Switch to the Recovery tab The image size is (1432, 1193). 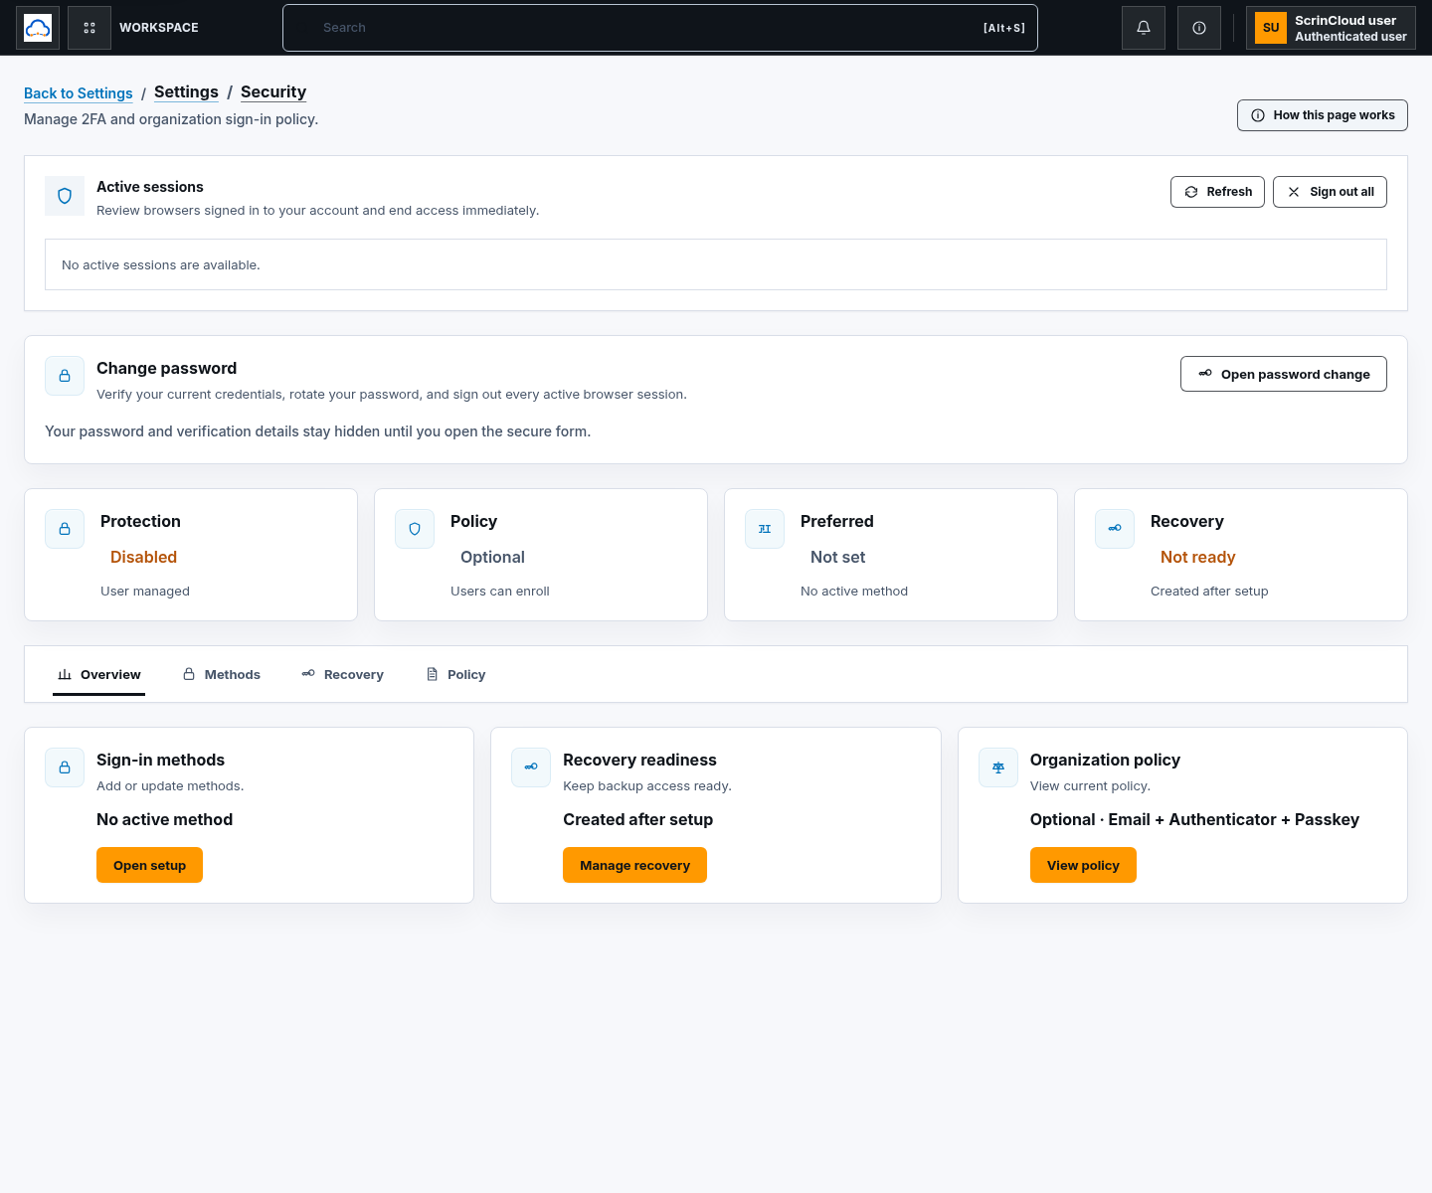(343, 674)
